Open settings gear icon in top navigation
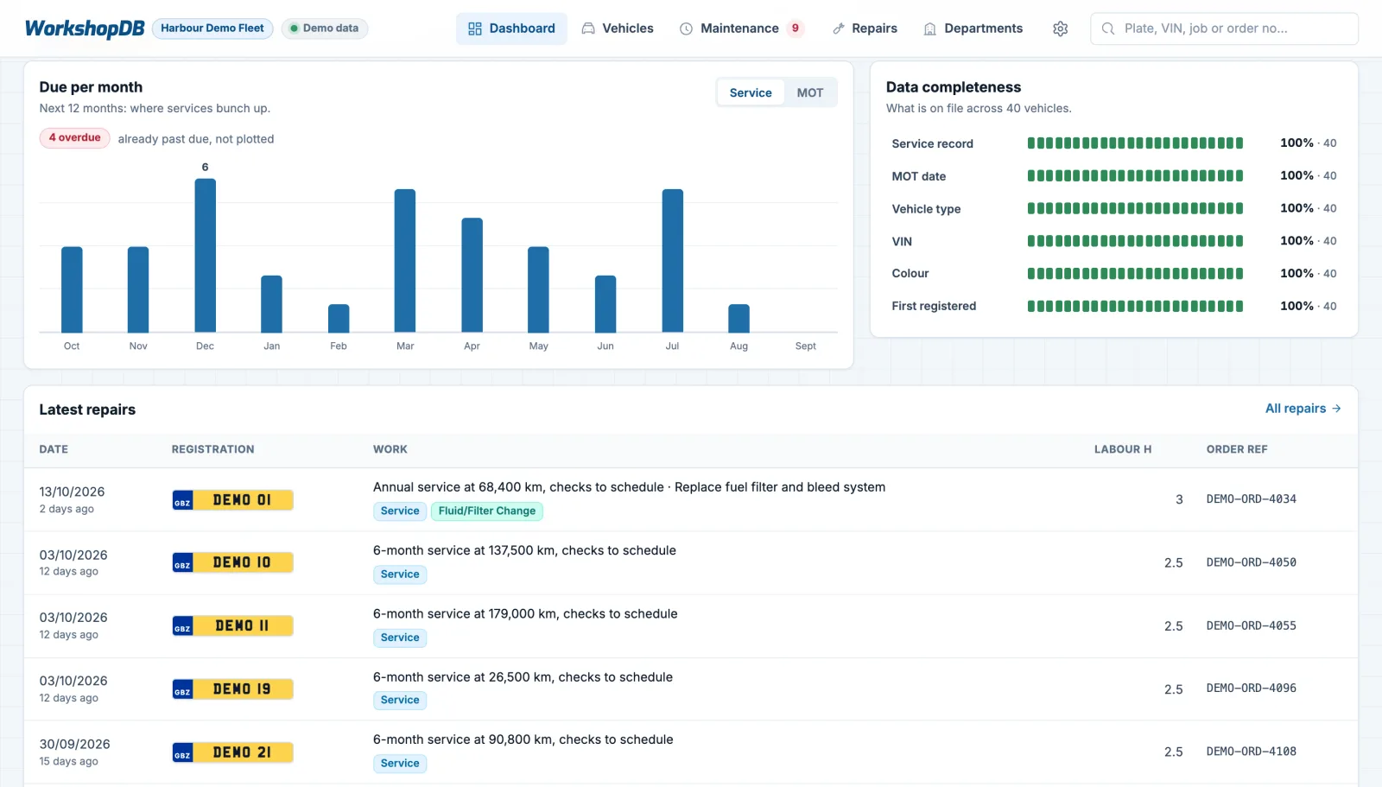 (x=1060, y=29)
